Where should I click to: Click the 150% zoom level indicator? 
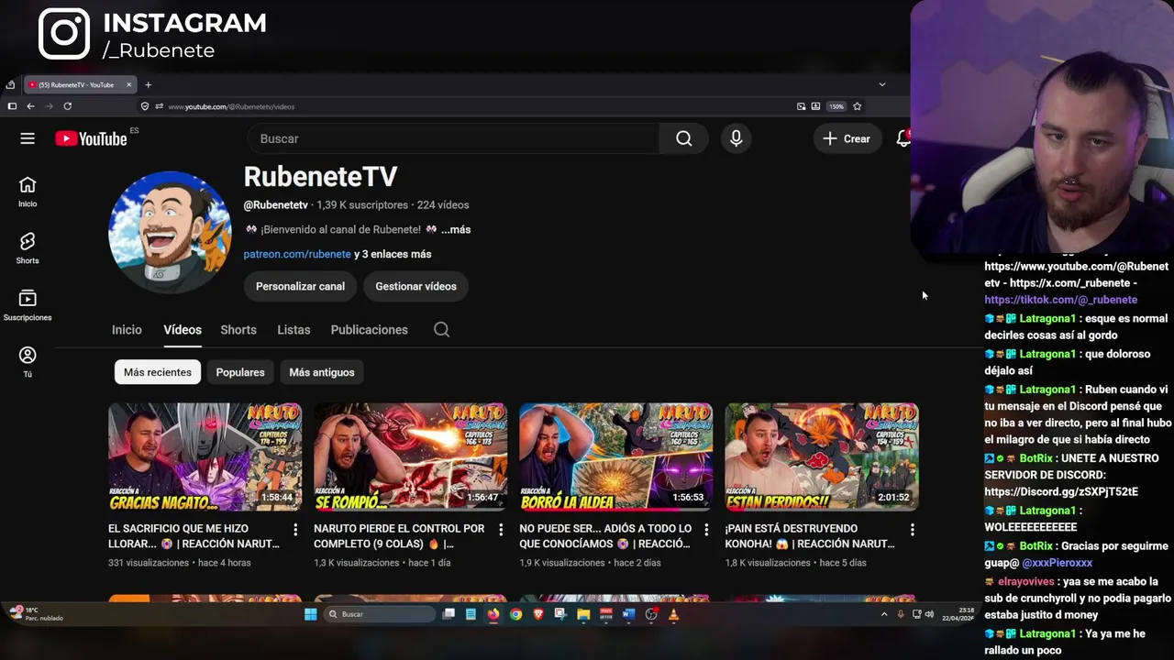pos(836,106)
